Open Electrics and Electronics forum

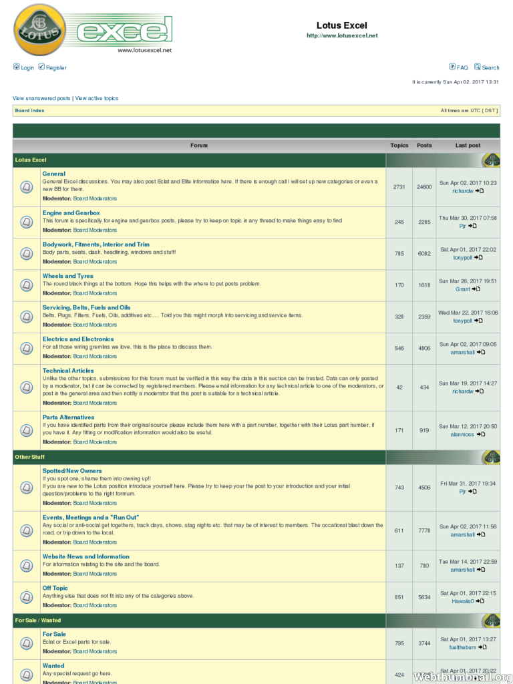point(78,339)
